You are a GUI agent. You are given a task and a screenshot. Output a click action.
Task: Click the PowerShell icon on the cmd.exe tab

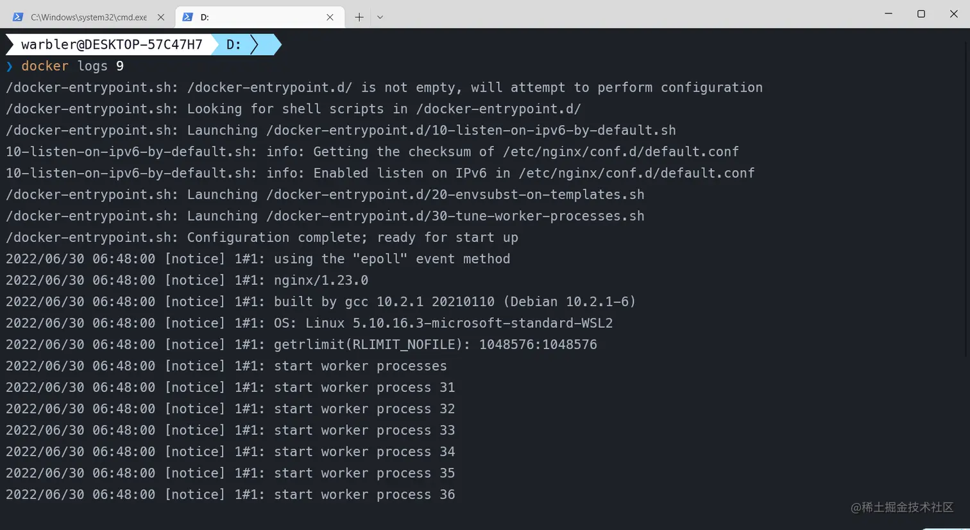[18, 17]
